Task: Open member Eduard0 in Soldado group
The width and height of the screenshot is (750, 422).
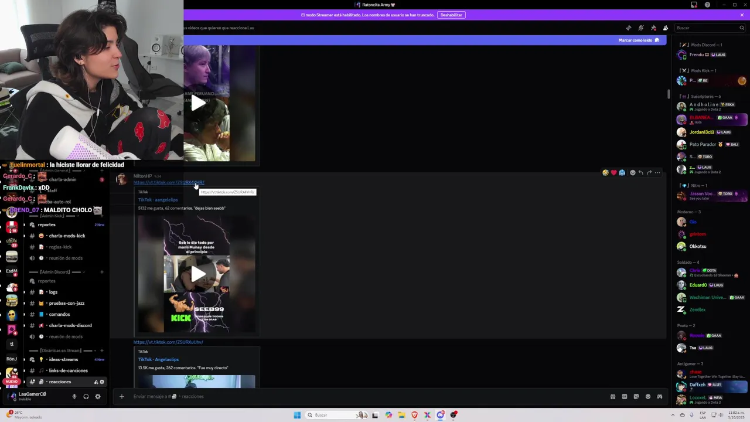Action: [x=711, y=285]
